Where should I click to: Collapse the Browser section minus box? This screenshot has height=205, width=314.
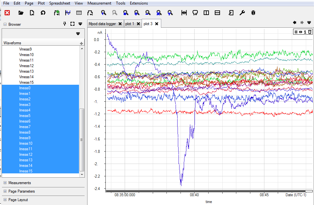click(x=5, y=24)
